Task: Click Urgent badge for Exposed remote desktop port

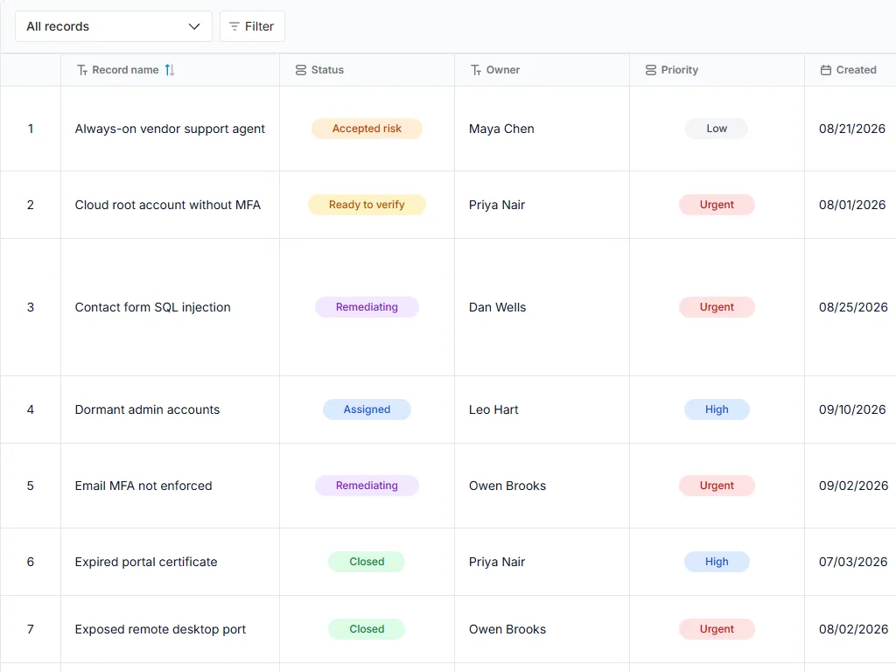Action: [717, 629]
